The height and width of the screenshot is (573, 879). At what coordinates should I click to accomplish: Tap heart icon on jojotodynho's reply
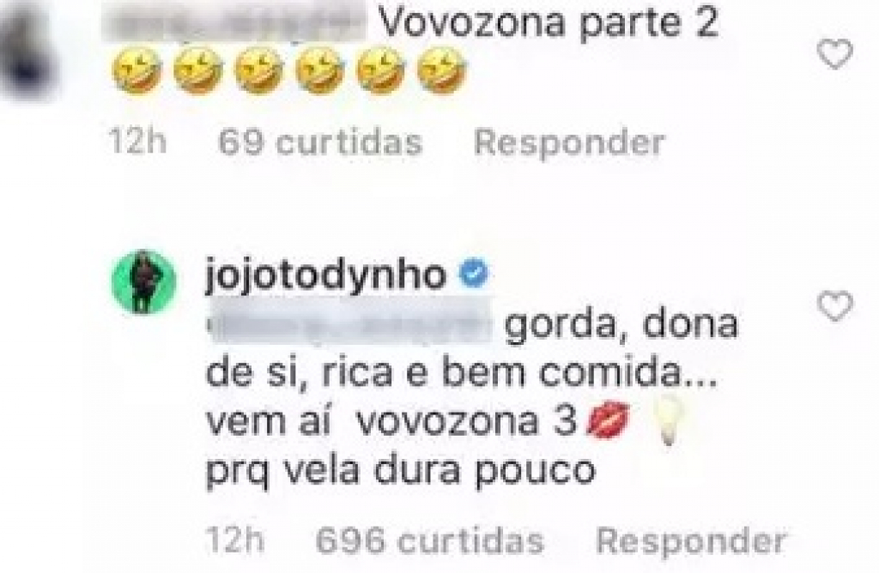click(834, 306)
